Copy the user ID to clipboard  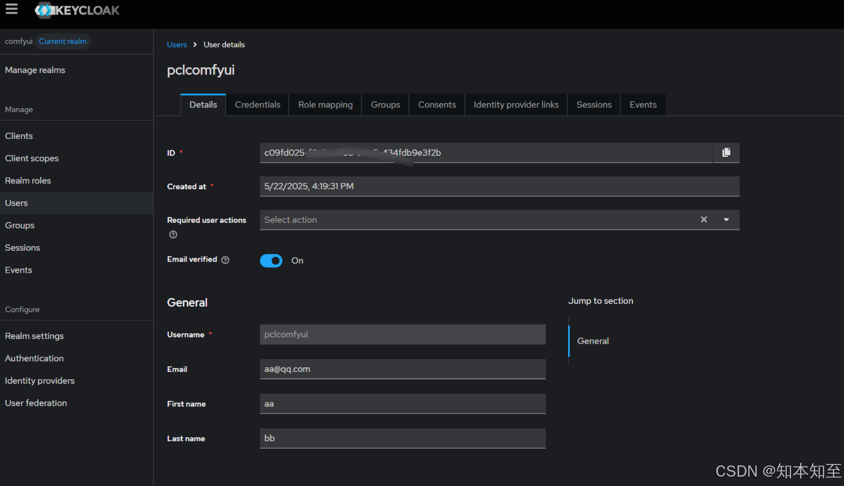[x=726, y=152]
